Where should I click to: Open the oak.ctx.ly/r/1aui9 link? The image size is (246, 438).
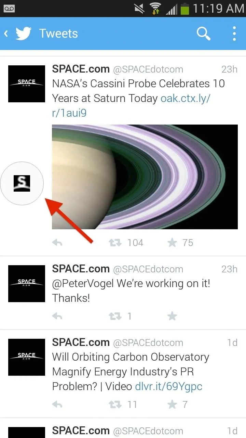click(131, 105)
